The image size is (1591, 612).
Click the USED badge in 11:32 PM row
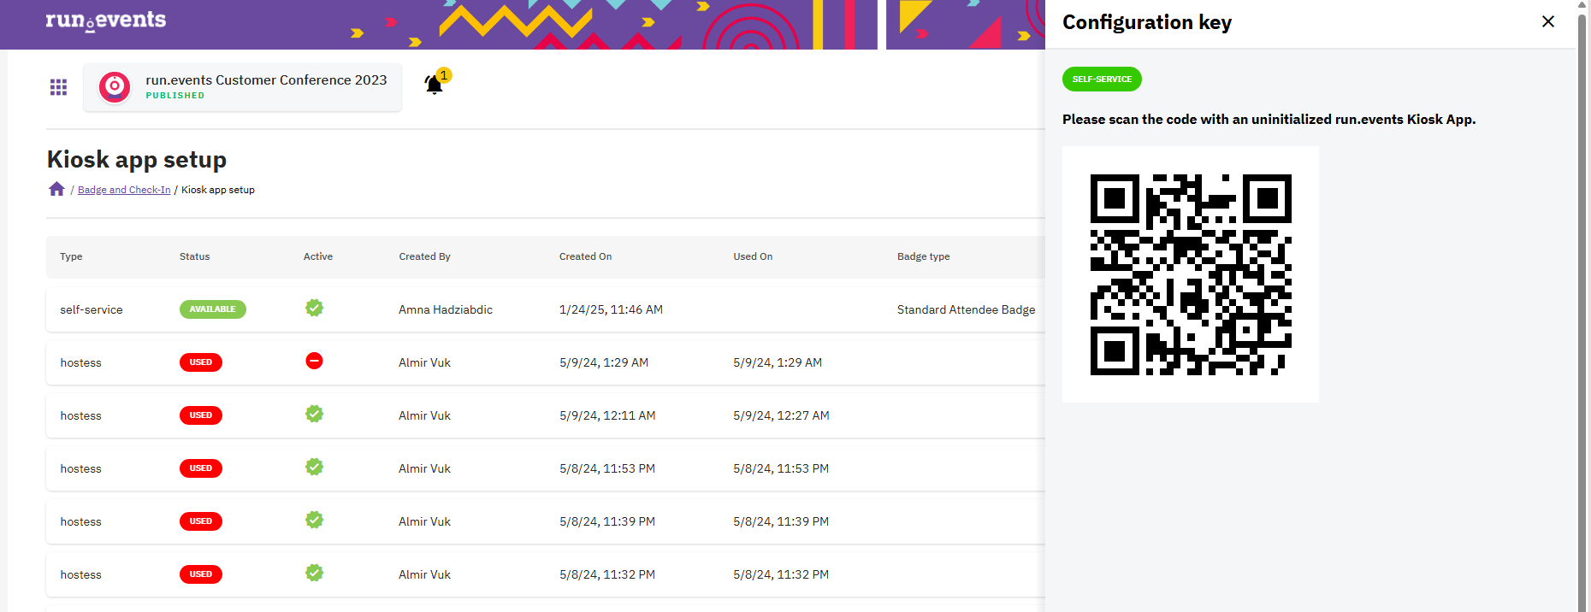(201, 574)
